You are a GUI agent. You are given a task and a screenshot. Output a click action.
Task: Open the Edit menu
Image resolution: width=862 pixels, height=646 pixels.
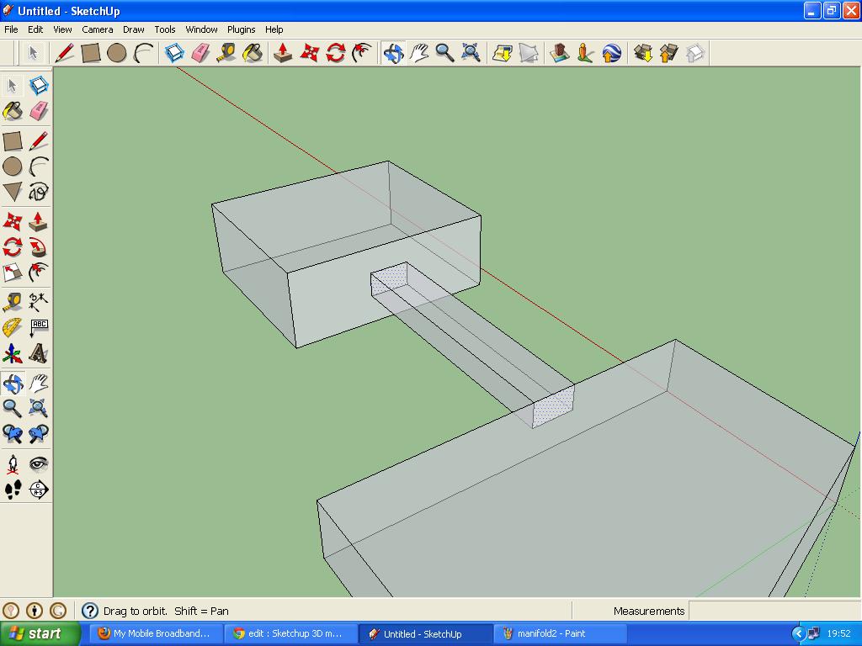pos(35,29)
